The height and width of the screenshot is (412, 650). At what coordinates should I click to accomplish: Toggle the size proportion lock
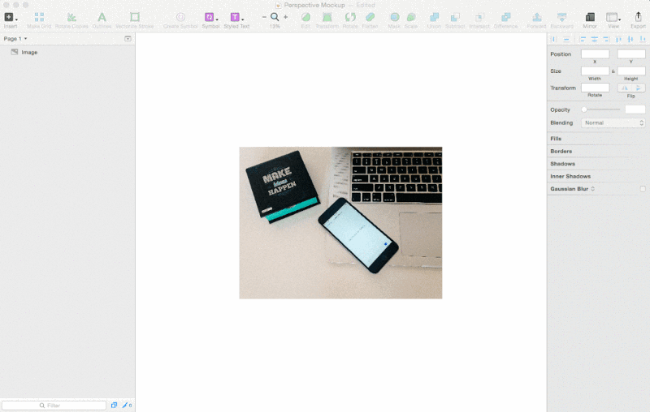point(613,71)
